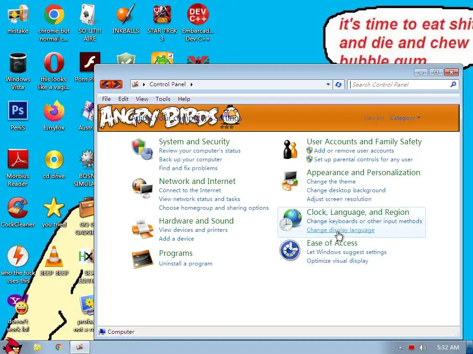This screenshot has height=354, width=473.
Task: Click the Show desktop strip at the right end of the taskbar
Action: (470, 348)
